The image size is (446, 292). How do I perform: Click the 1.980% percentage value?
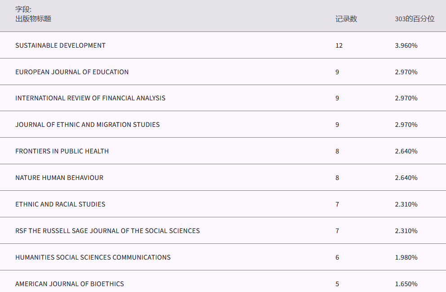(406, 257)
